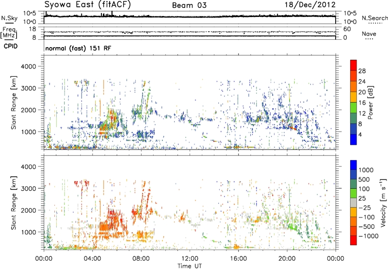This screenshot has height=269, width=388.
Task: Select the 'N.Sky' legend label
Action: click(9, 18)
